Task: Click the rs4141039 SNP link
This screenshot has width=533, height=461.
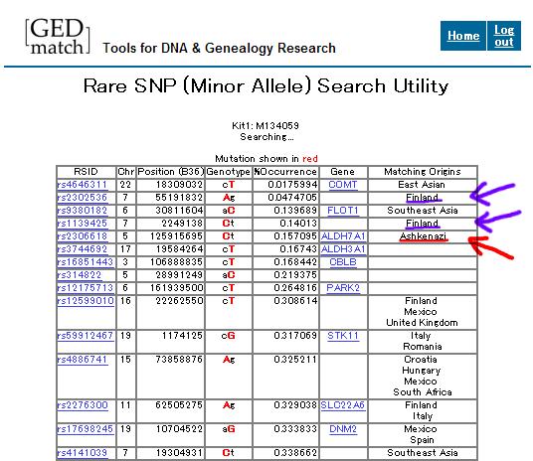Action: [x=83, y=453]
